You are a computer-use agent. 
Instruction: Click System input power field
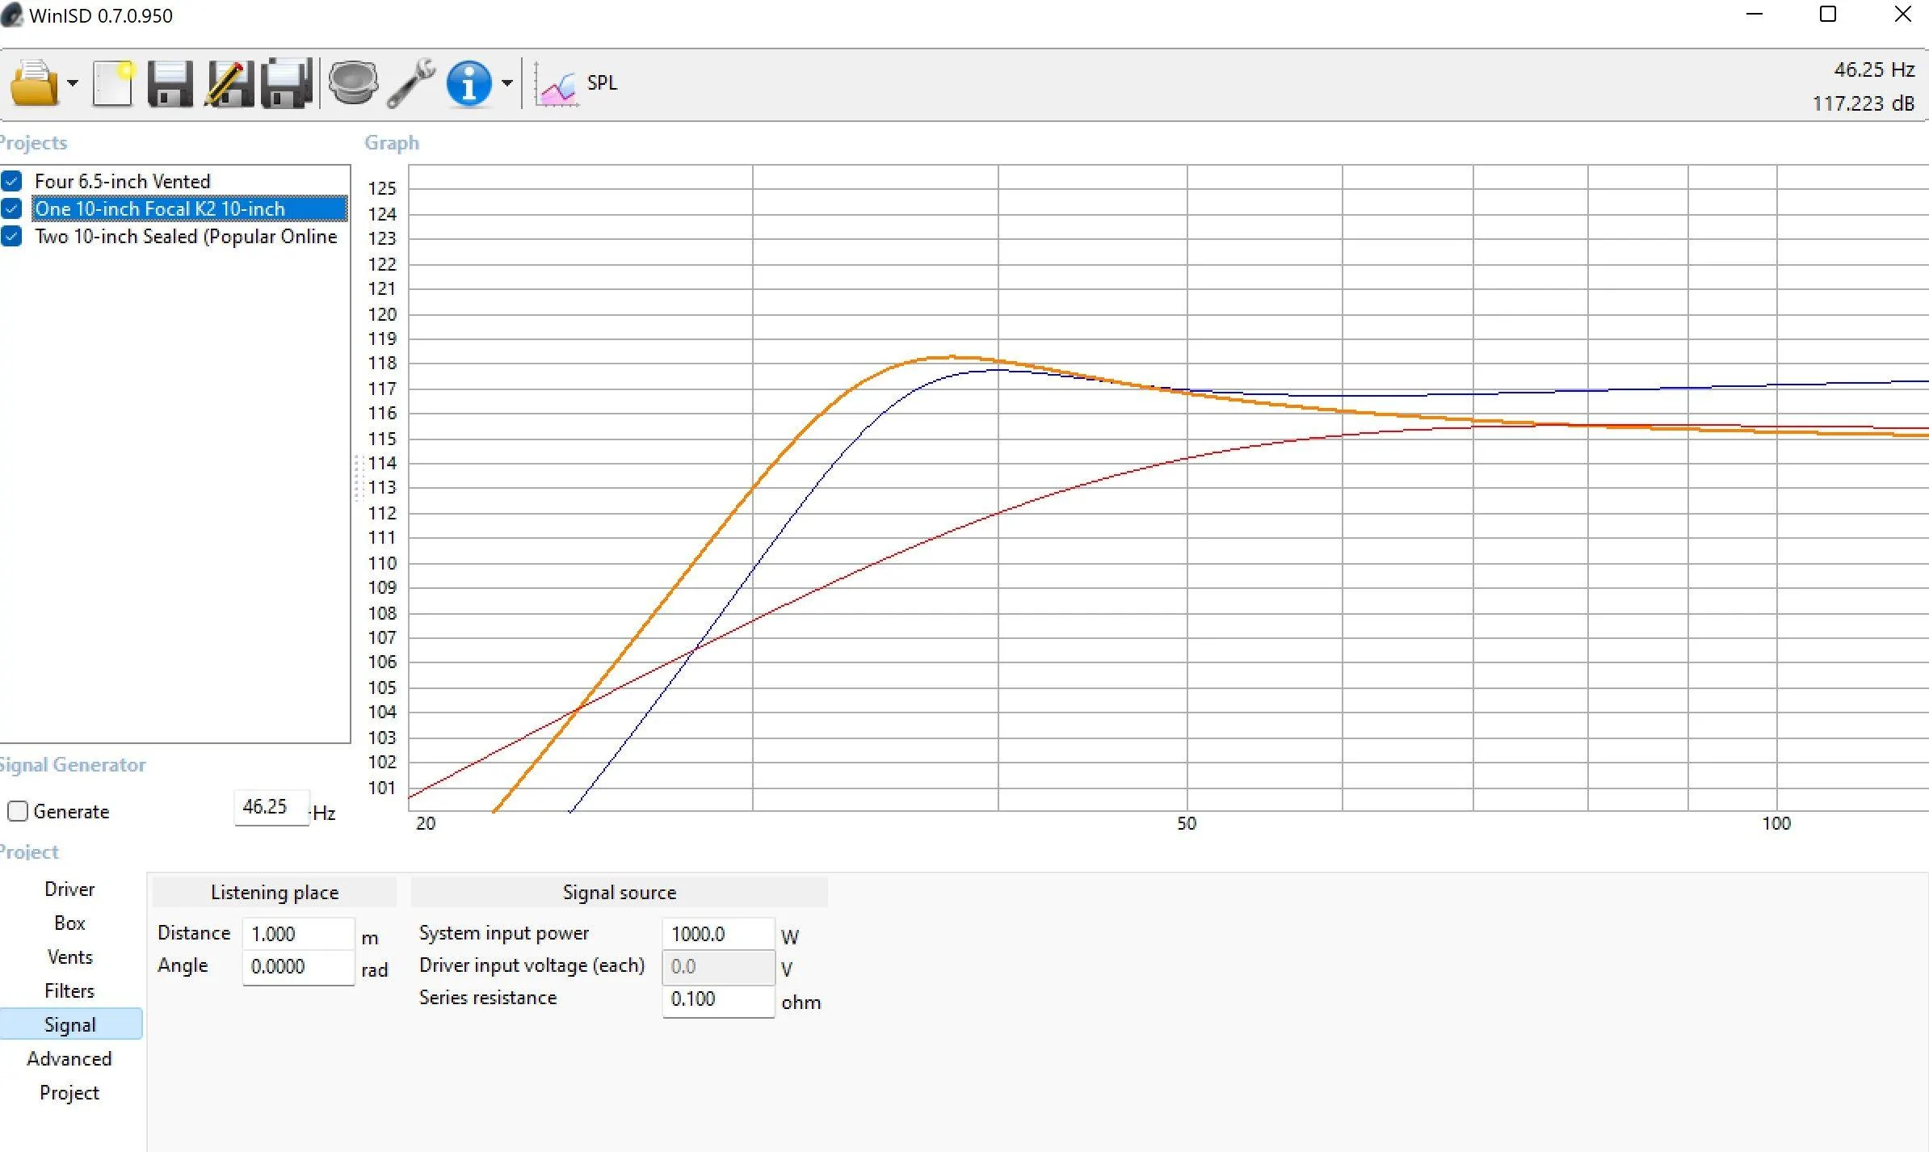pyautogui.click(x=718, y=934)
